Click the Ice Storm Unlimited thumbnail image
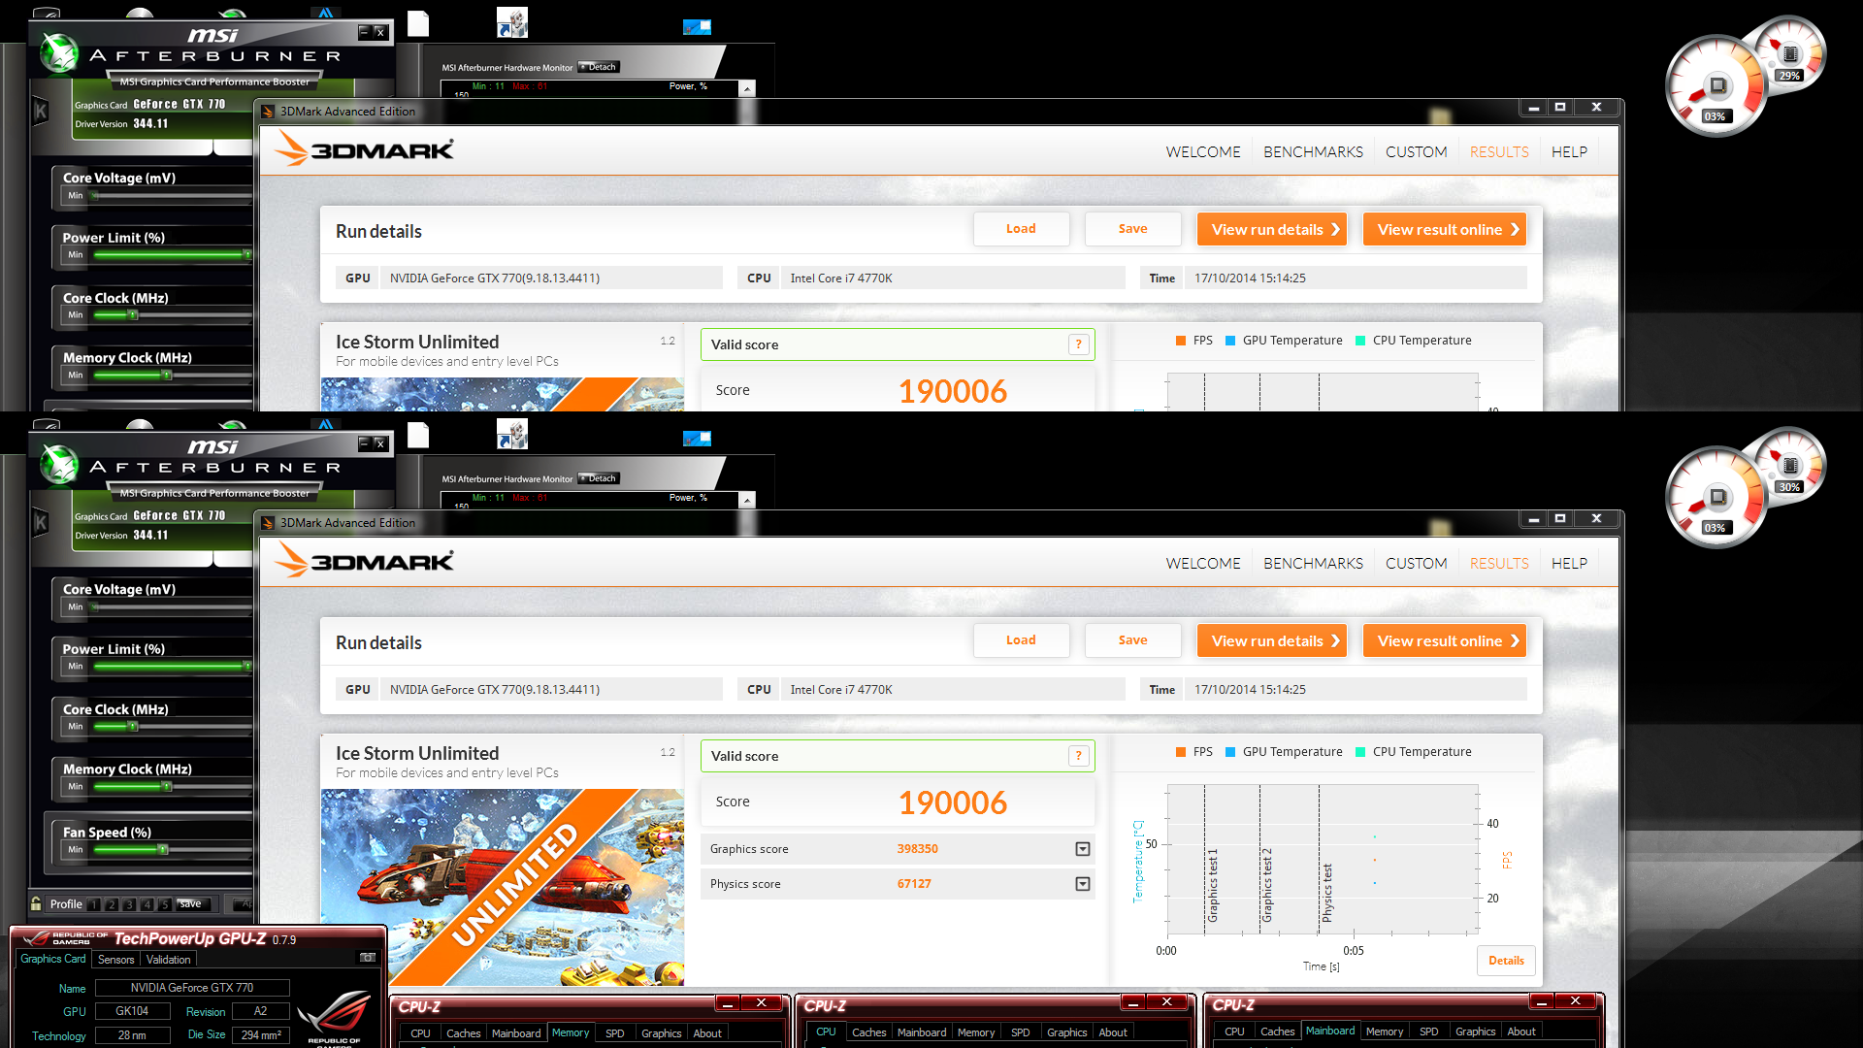Screen dimensions: 1863x1048 503,887
